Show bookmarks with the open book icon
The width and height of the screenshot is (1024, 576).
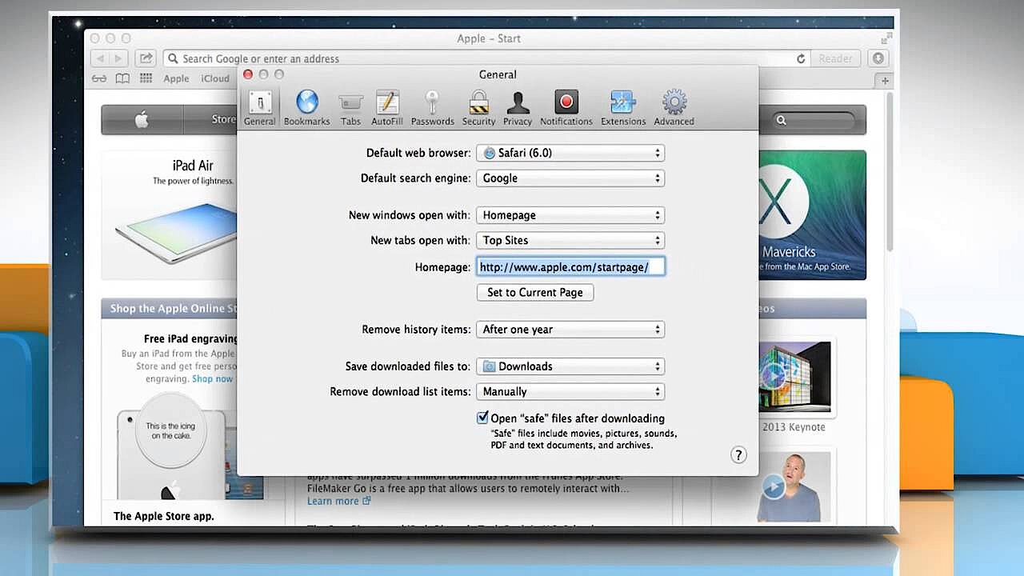122,78
